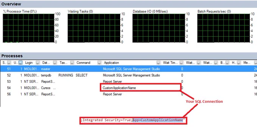
Task: Collapse the Overview pane header
Action: [128, 4]
